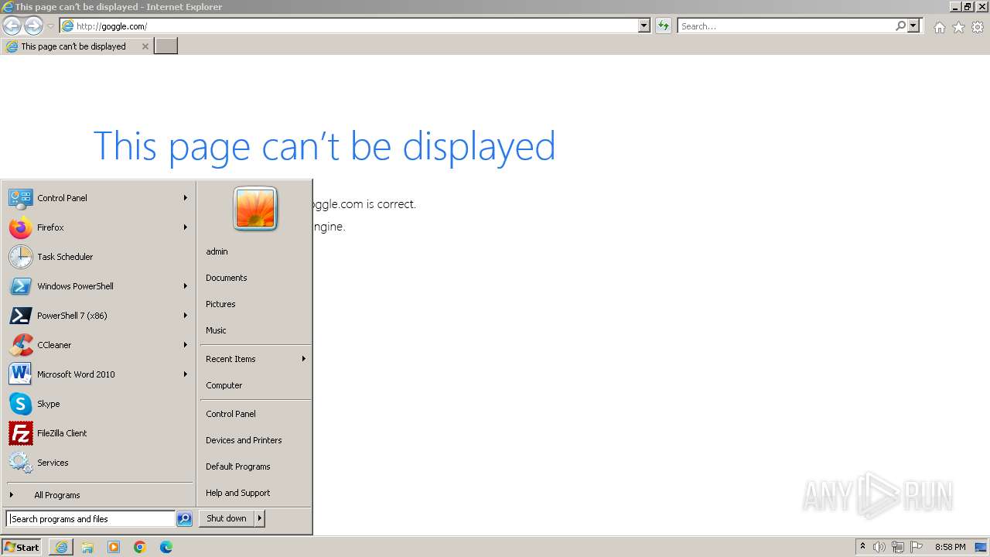Open the network tray icon
The height and width of the screenshot is (557, 990).
[x=898, y=547]
